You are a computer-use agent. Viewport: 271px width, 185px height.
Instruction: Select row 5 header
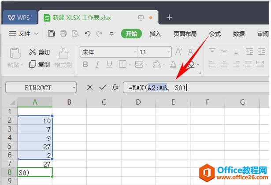pos(10,146)
